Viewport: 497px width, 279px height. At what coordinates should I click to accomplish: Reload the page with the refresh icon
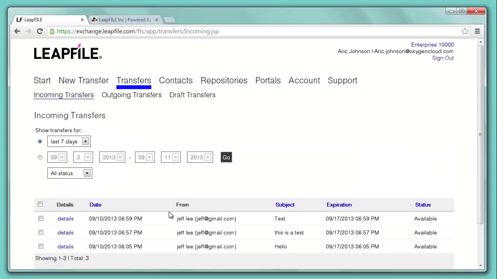click(40, 31)
